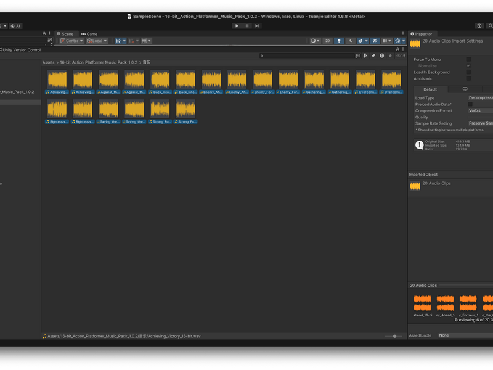Adjust the thumbnail size slider at bottom
This screenshot has width=493, height=370.
393,336
